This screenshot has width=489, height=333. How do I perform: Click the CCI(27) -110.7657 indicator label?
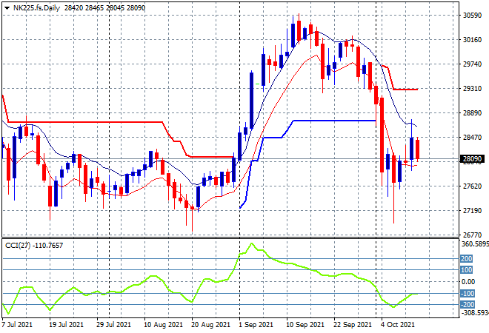[34, 246]
